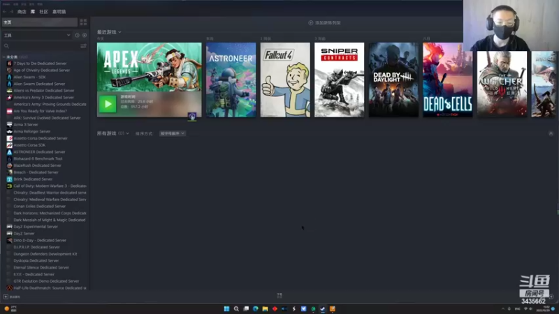Select Dungeon Defenders Development Kit
Viewport: 559px width, 314px height.
coord(45,254)
